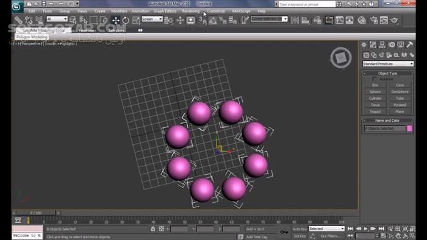Toggle the Selection Lock padlock

coord(153,229)
